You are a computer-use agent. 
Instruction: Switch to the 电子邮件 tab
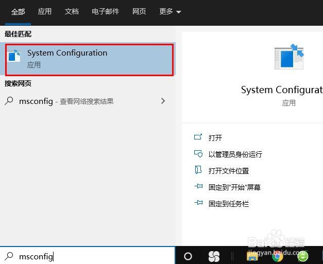(105, 11)
